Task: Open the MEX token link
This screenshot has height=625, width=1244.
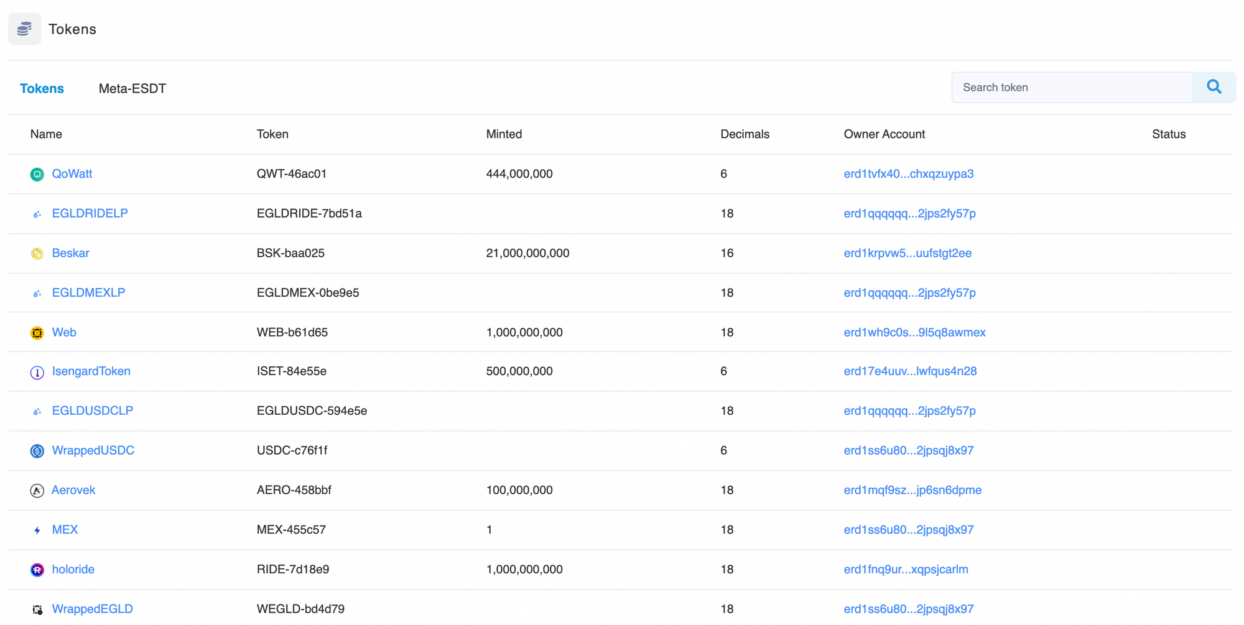Action: [65, 530]
